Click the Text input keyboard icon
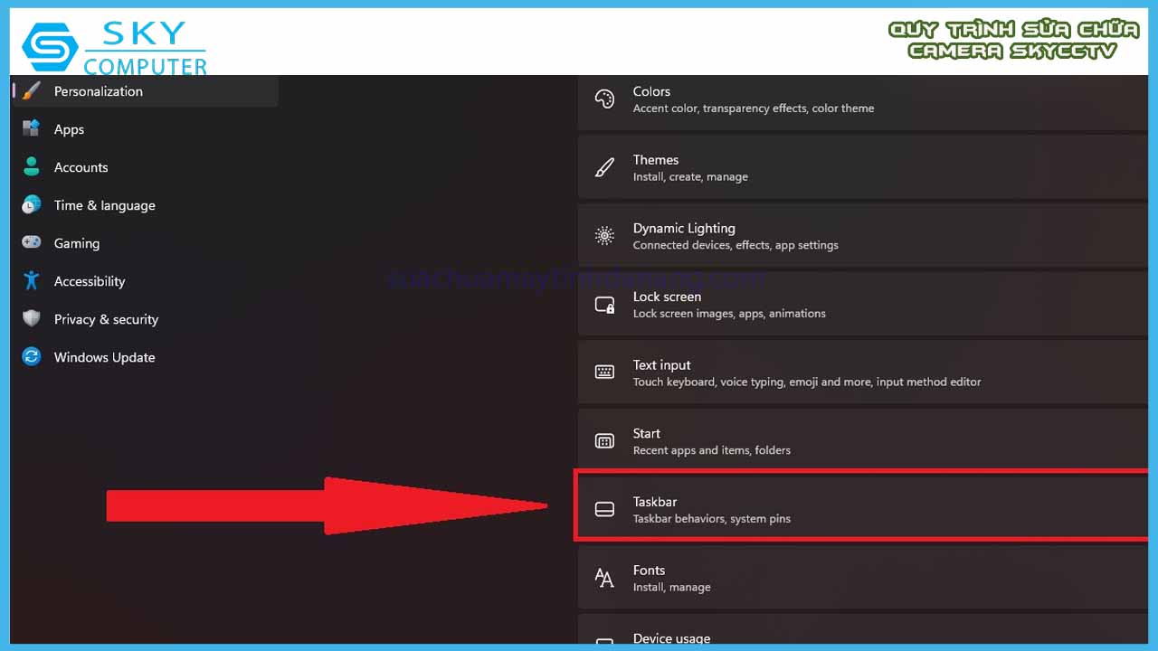 point(604,373)
